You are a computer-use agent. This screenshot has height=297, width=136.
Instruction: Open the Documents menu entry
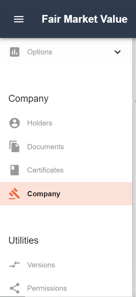(46, 147)
